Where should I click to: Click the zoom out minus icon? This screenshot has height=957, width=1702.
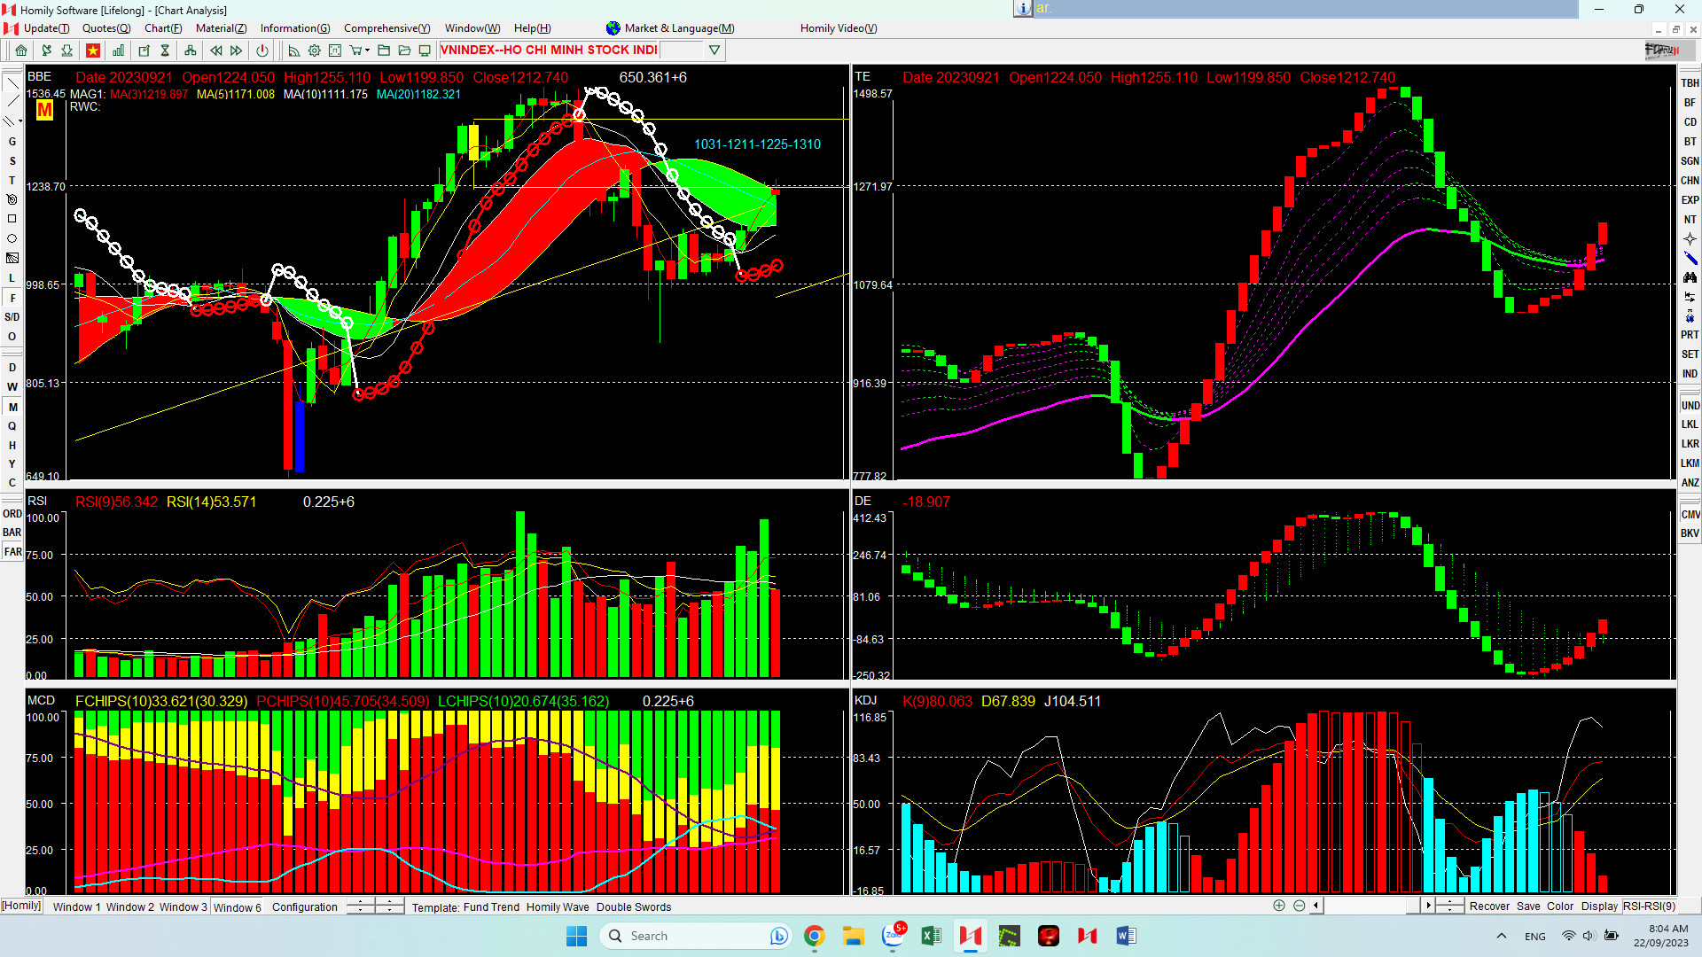[x=1299, y=906]
